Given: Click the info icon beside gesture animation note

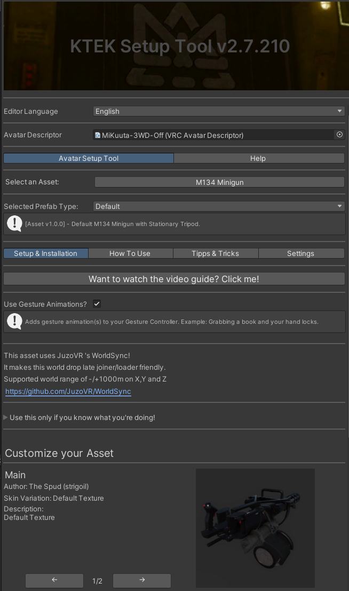Looking at the screenshot, I should [x=14, y=322].
